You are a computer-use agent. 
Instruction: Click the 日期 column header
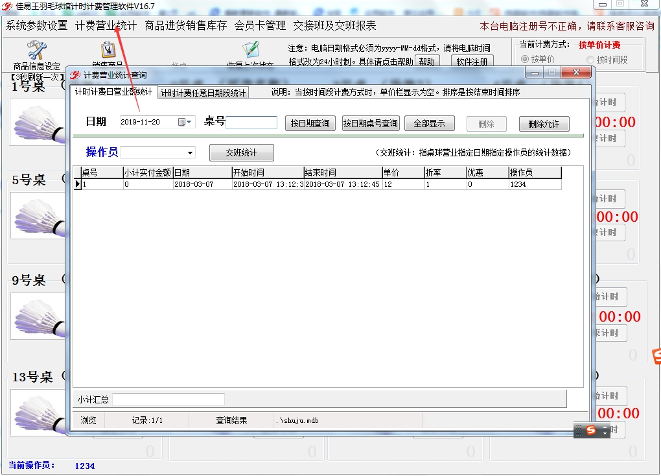(x=203, y=172)
